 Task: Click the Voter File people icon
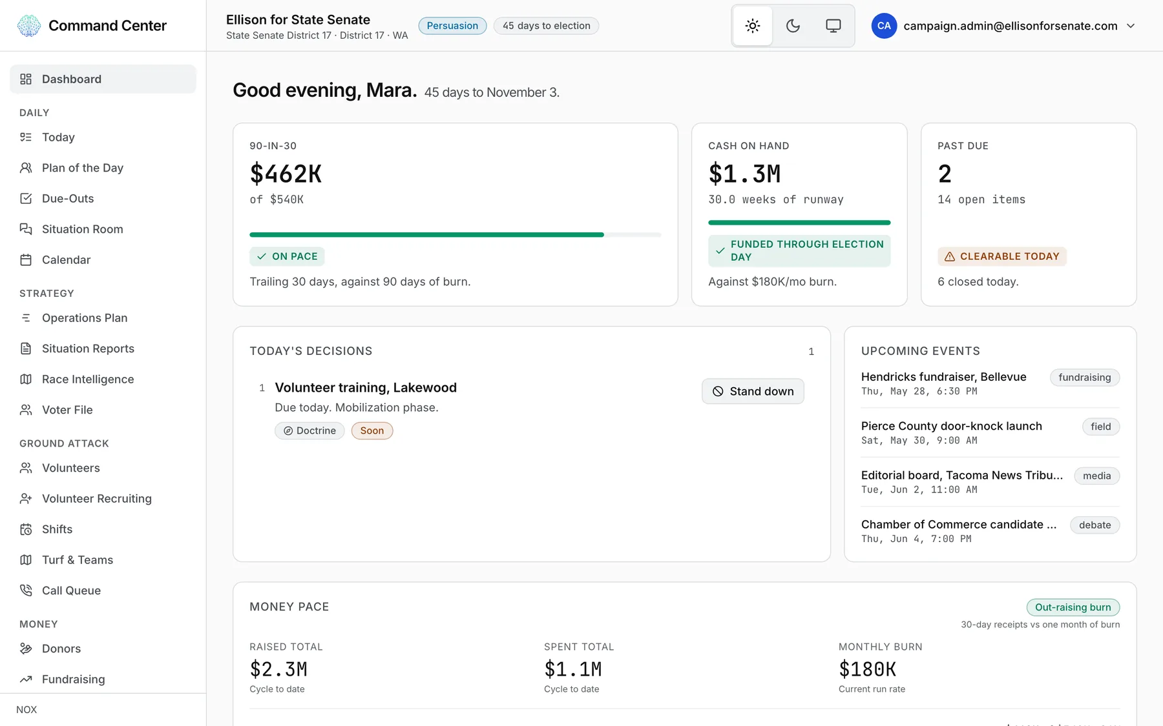[x=26, y=410]
